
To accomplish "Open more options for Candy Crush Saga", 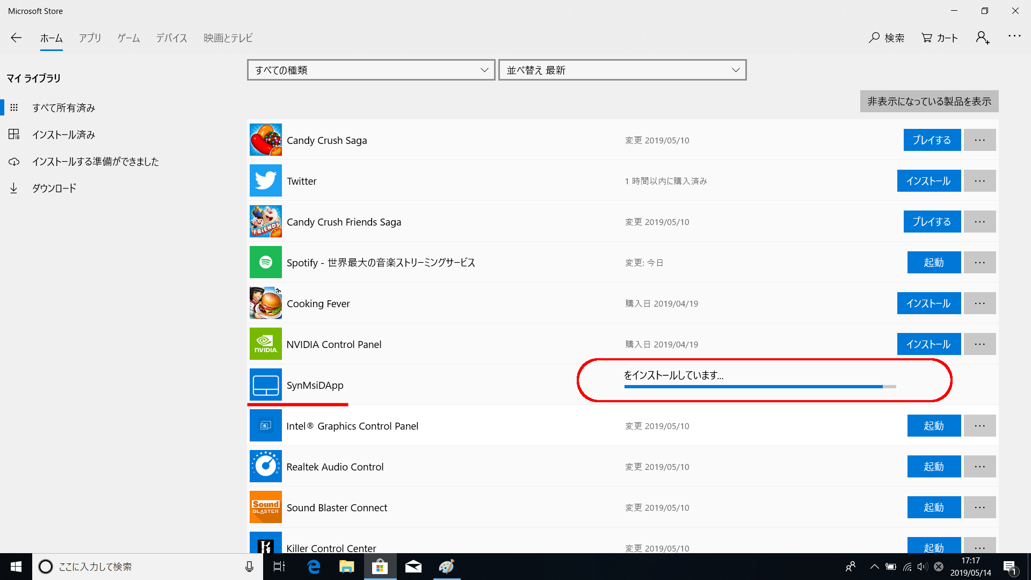I will click(980, 140).
